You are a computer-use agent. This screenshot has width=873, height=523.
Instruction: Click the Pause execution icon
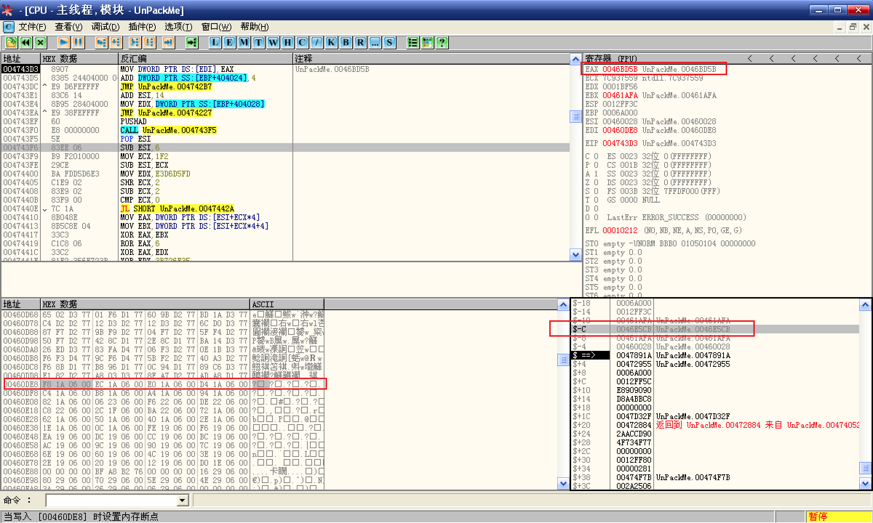click(x=78, y=42)
